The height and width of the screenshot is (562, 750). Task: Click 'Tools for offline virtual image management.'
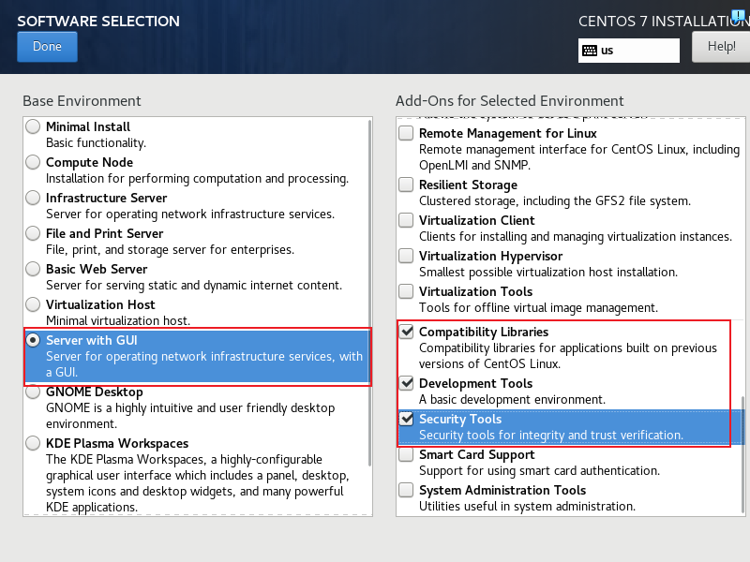pyautogui.click(x=538, y=308)
